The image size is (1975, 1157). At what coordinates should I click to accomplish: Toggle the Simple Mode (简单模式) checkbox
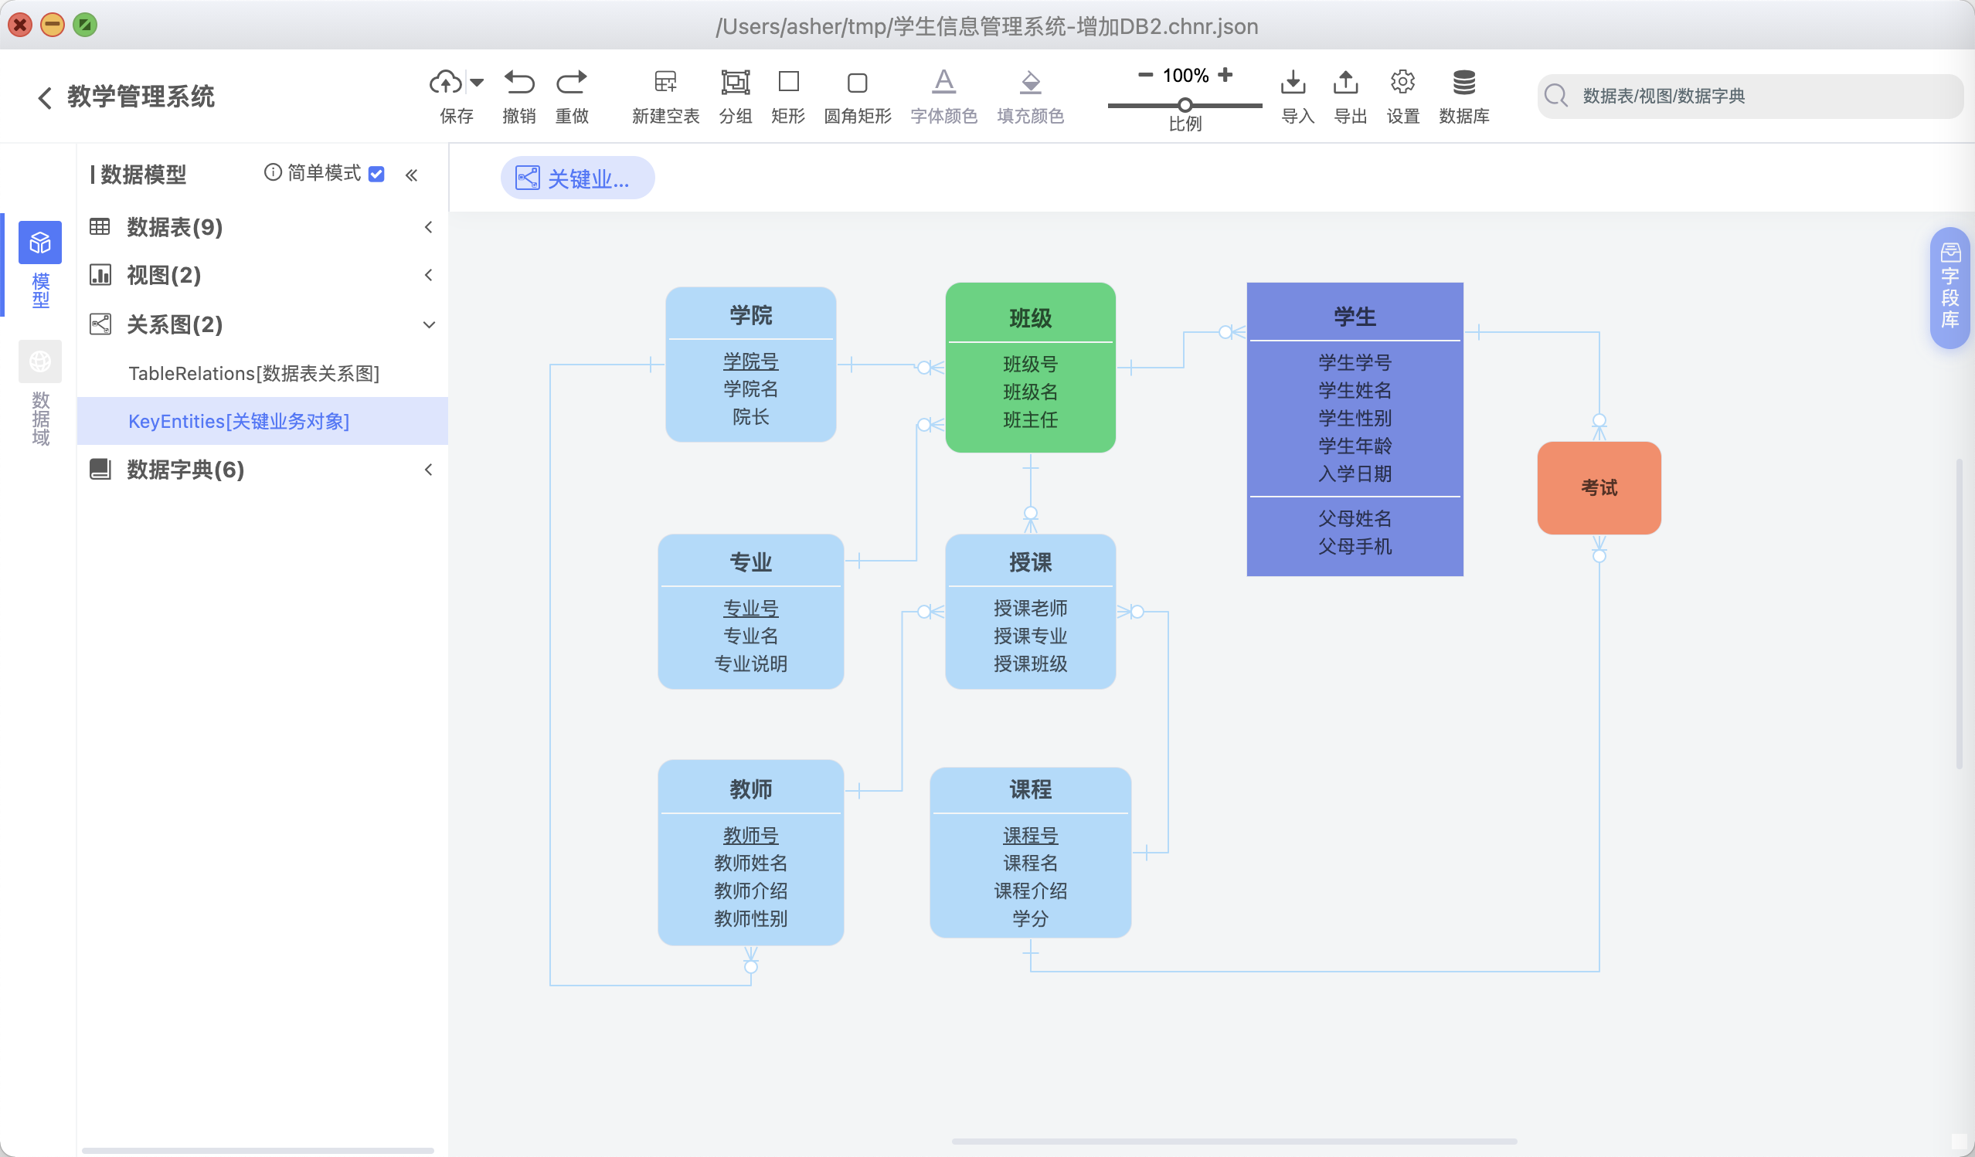pos(376,173)
